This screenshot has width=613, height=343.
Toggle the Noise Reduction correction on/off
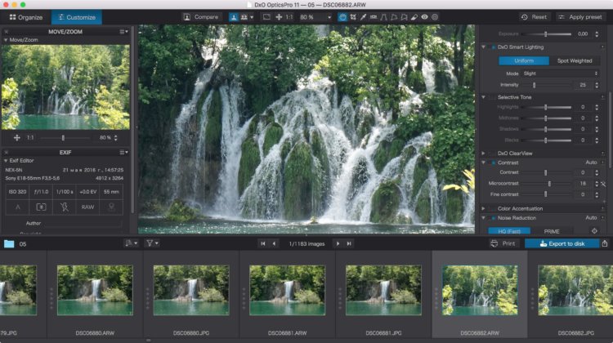coord(494,218)
